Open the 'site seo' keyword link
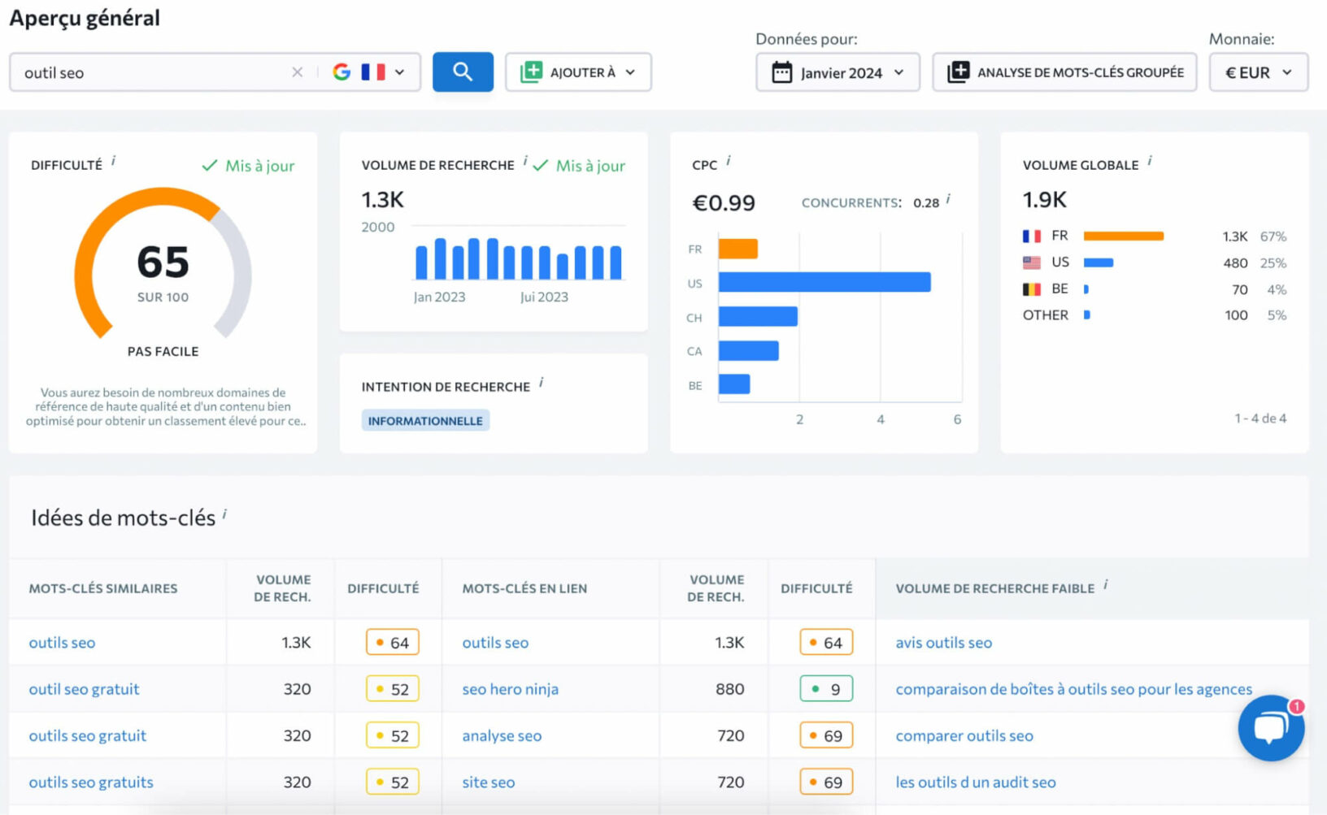This screenshot has height=815, width=1327. tap(488, 782)
